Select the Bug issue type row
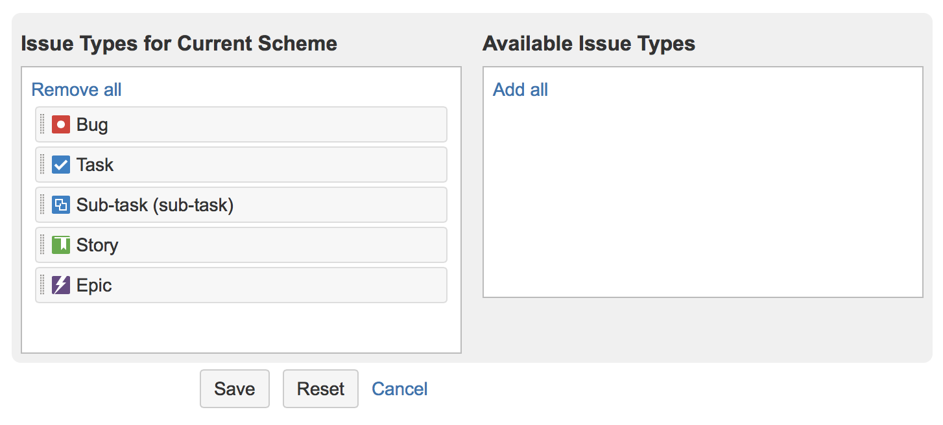 tap(241, 124)
